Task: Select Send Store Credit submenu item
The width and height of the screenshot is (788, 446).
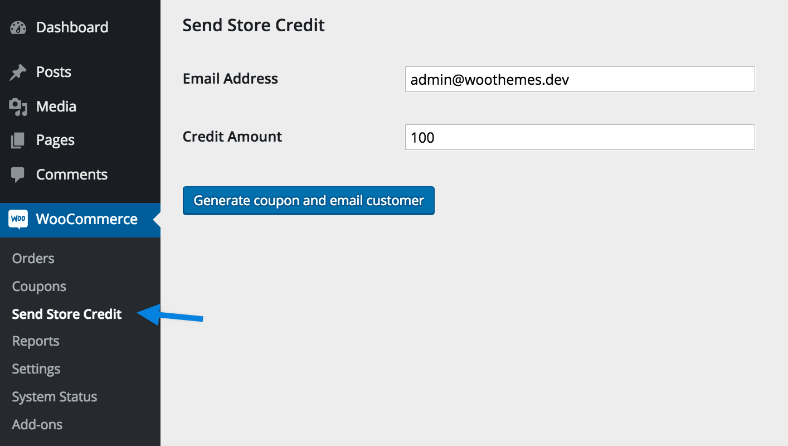Action: [67, 314]
